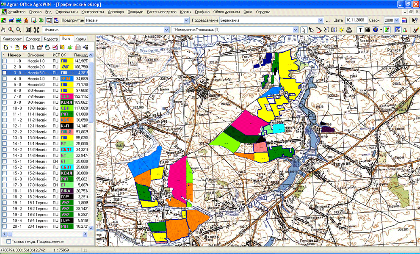
Task: Click the green plant crop icon
Action: coord(70,47)
